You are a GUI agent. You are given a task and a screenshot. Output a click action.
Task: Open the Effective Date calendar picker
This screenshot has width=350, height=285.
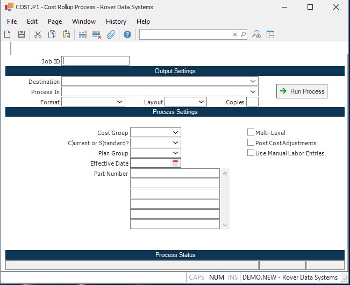175,163
